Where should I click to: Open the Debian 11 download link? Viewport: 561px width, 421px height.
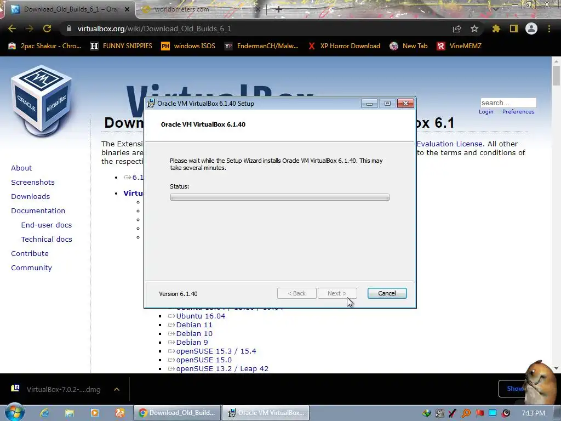194,325
